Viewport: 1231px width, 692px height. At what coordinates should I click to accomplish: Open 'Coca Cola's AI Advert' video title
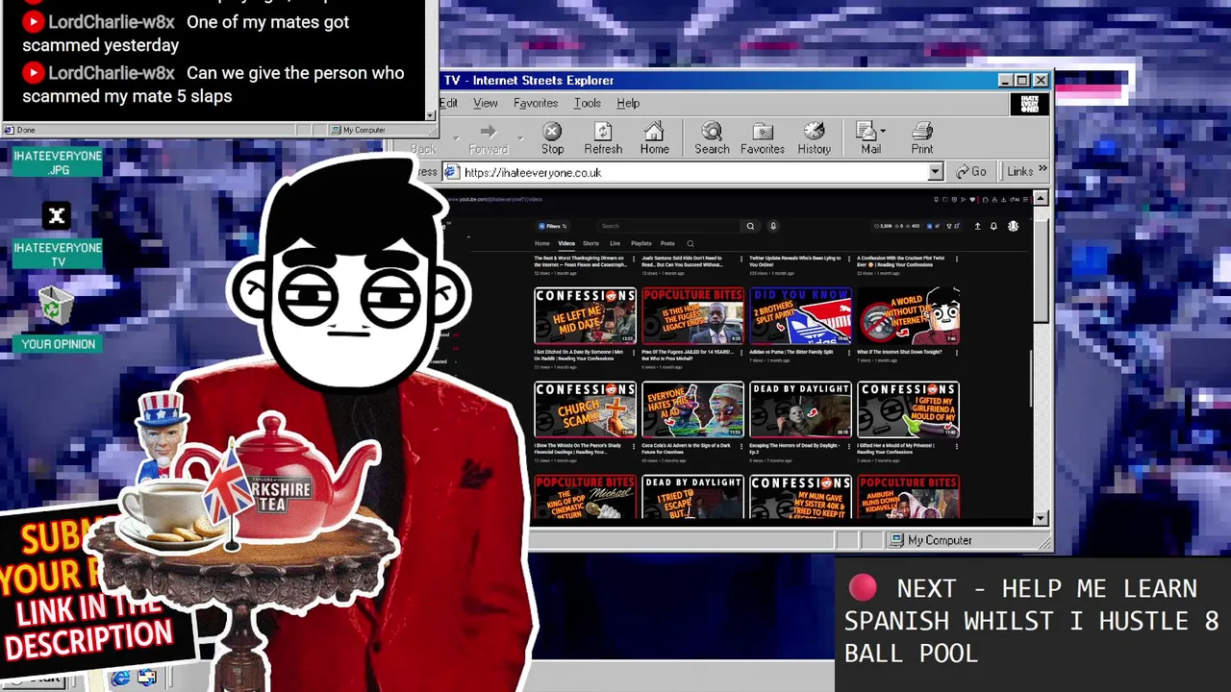pyautogui.click(x=687, y=449)
